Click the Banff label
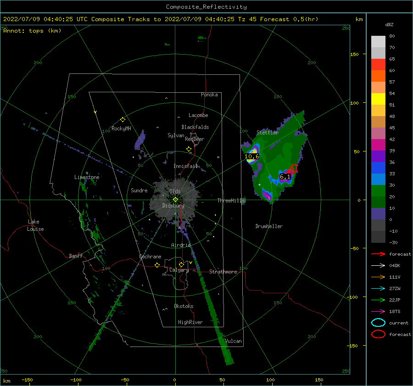413x386 pixels. [x=76, y=256]
